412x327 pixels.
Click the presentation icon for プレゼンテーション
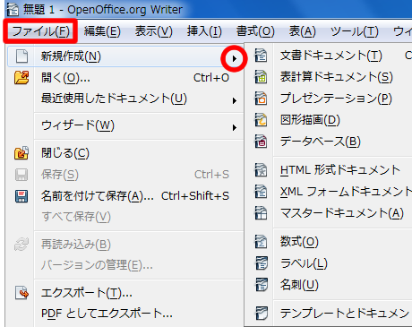click(x=261, y=99)
